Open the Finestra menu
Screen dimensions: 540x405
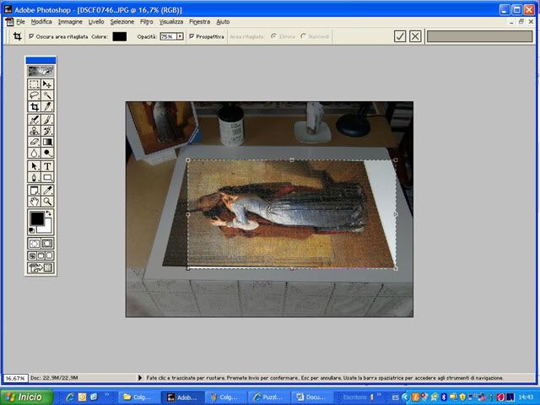pyautogui.click(x=199, y=22)
